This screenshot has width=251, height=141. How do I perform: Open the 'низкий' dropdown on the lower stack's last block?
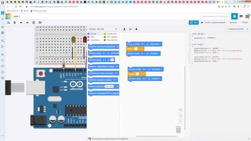[x=156, y=79]
